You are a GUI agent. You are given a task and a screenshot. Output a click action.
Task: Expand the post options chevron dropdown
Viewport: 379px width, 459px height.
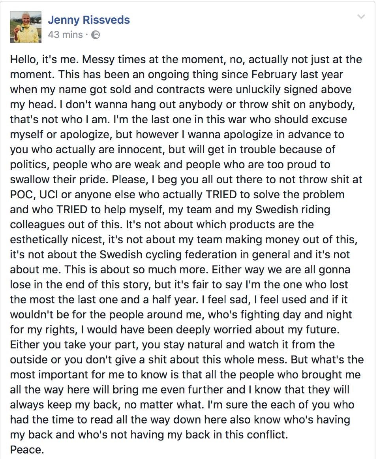tap(361, 17)
